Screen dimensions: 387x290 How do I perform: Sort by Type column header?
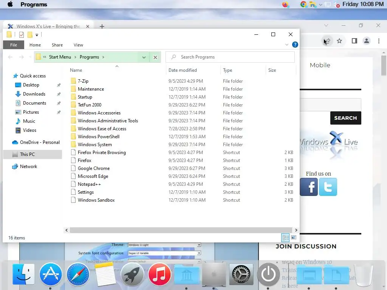pos(228,70)
